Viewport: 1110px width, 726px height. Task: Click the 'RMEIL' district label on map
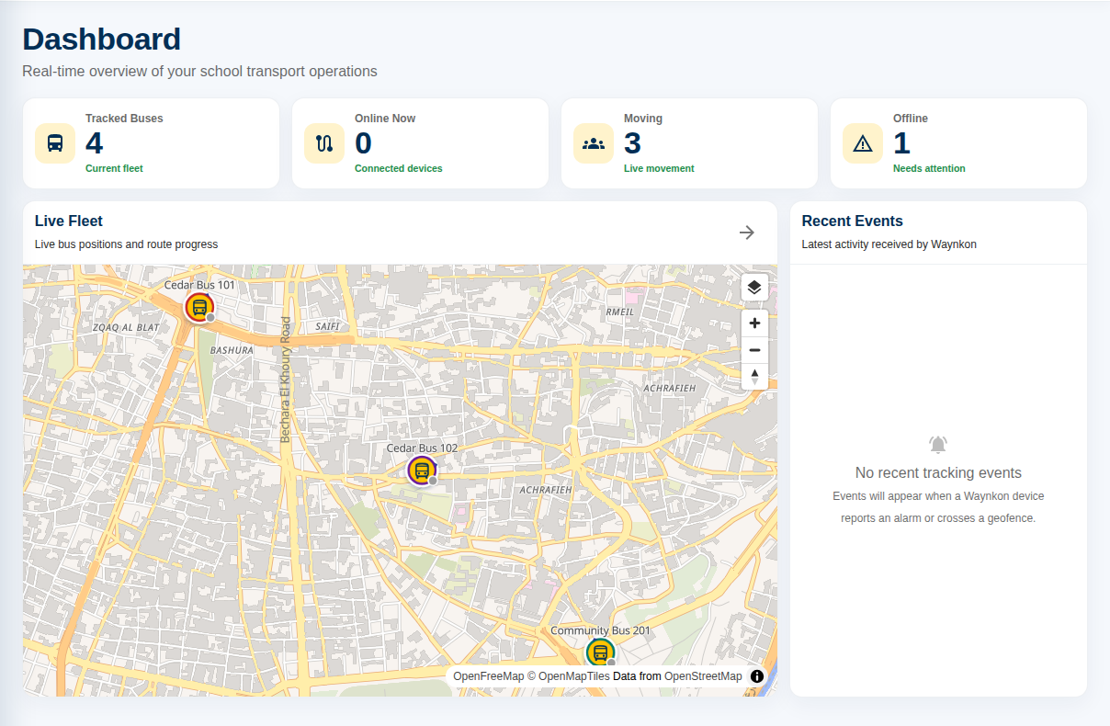(x=620, y=312)
